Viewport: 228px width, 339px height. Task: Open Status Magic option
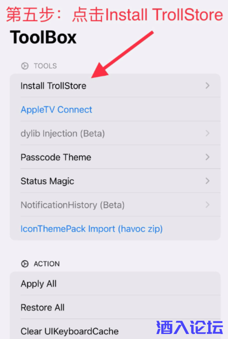47,181
